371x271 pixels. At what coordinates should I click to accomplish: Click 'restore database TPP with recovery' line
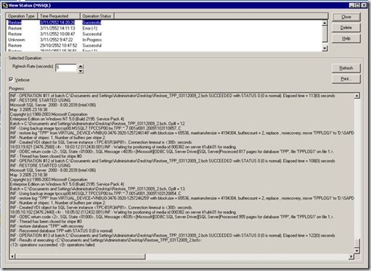tap(46, 226)
